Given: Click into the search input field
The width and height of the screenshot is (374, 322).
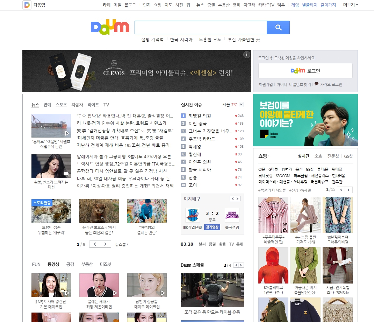Looking at the screenshot, I should (x=201, y=28).
